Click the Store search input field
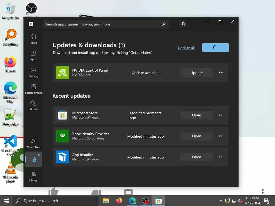Image resolution: width=275 pixels, height=206 pixels. [x=106, y=24]
